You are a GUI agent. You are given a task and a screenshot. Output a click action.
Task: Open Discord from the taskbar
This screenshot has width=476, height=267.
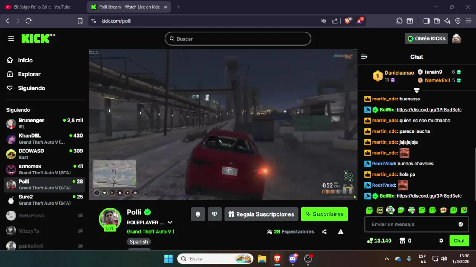(293, 259)
